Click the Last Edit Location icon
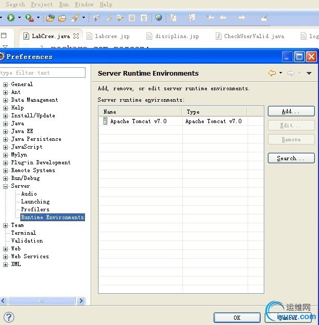 (x=211, y=18)
